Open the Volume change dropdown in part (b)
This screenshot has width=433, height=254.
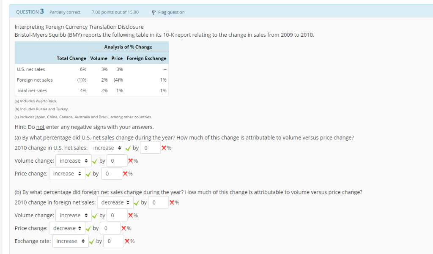click(73, 215)
